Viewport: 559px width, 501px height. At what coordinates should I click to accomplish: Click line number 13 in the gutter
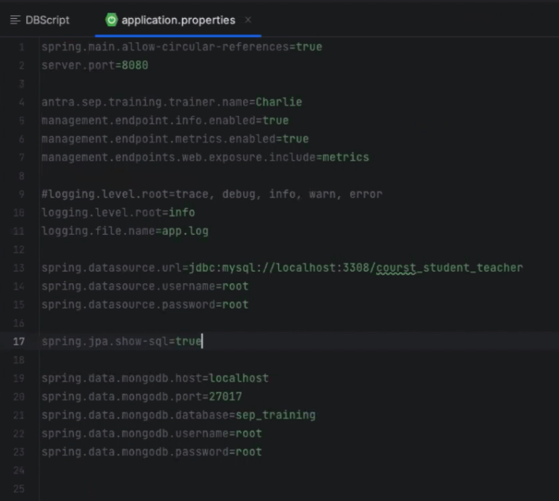pyautogui.click(x=19, y=268)
